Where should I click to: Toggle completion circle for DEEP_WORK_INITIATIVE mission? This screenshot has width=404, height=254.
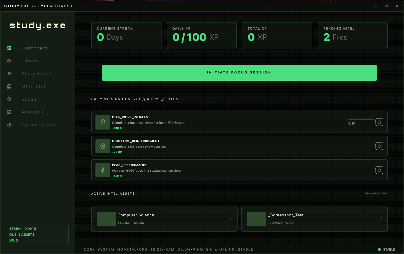pos(379,122)
